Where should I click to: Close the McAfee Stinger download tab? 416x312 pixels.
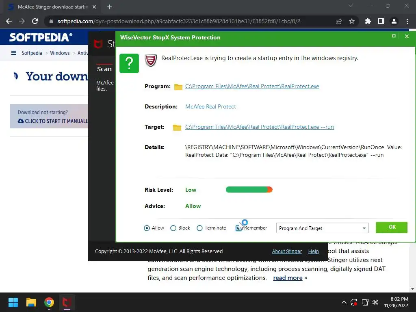(x=94, y=7)
